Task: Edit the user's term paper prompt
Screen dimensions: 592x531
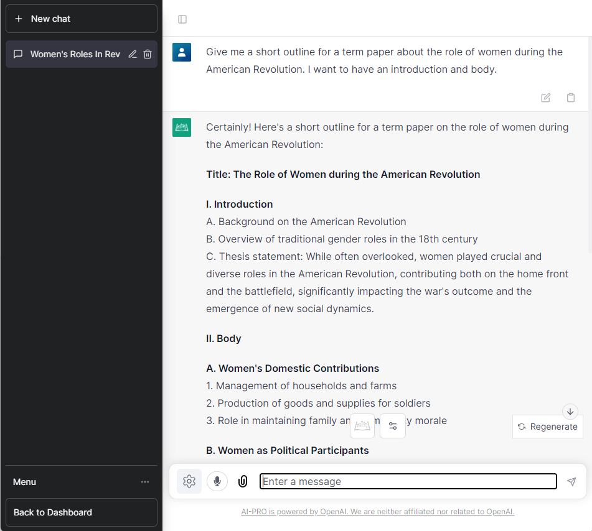Action: 546,98
